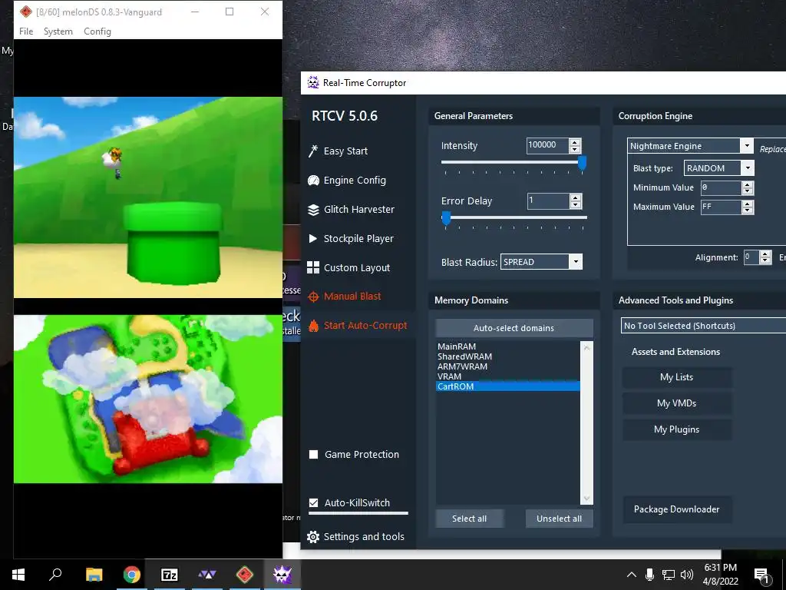The width and height of the screenshot is (786, 590).
Task: Click the melonDS lower touch screen map
Action: pyautogui.click(x=148, y=399)
